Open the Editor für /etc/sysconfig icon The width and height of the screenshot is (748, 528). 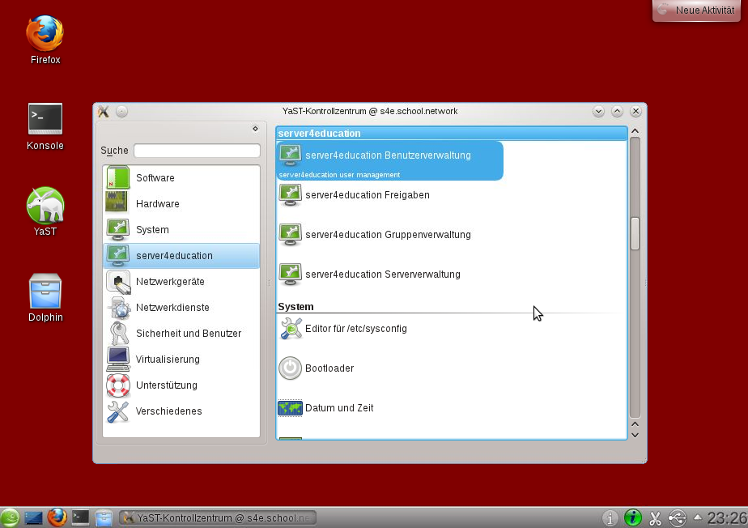click(x=290, y=329)
